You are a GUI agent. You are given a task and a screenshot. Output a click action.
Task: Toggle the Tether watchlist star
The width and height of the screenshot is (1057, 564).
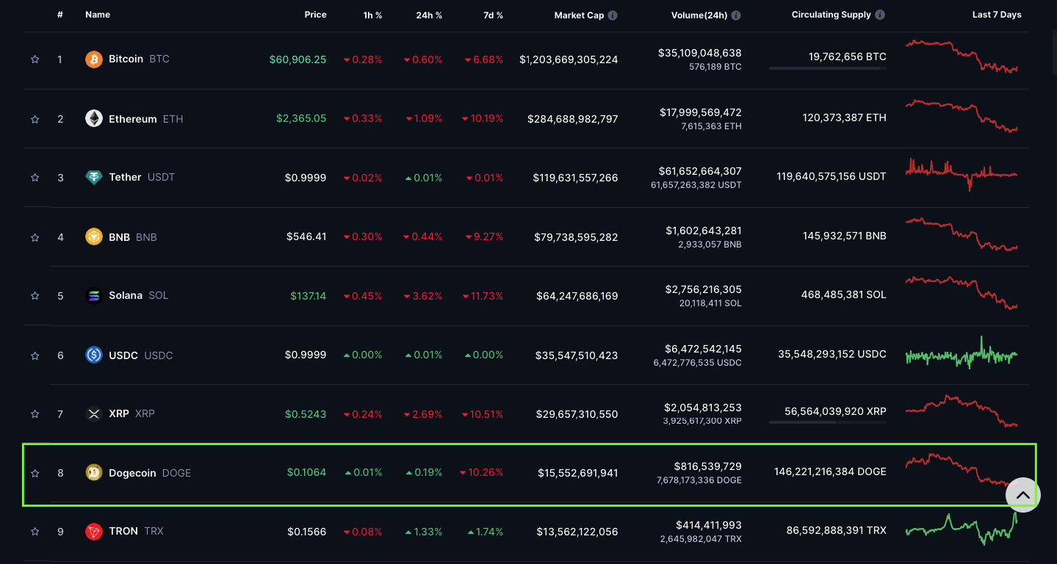(x=35, y=178)
